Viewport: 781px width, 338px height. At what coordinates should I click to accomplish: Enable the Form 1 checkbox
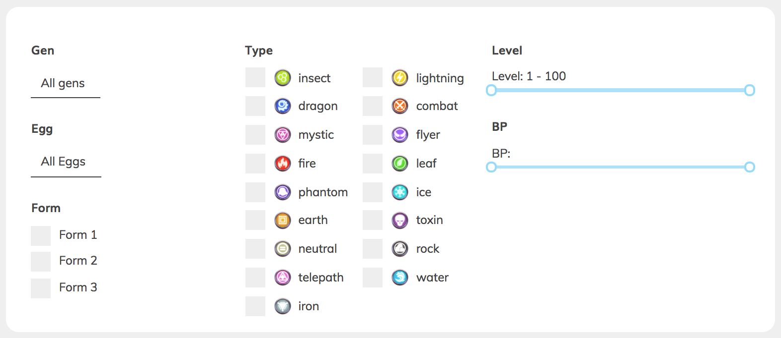41,236
